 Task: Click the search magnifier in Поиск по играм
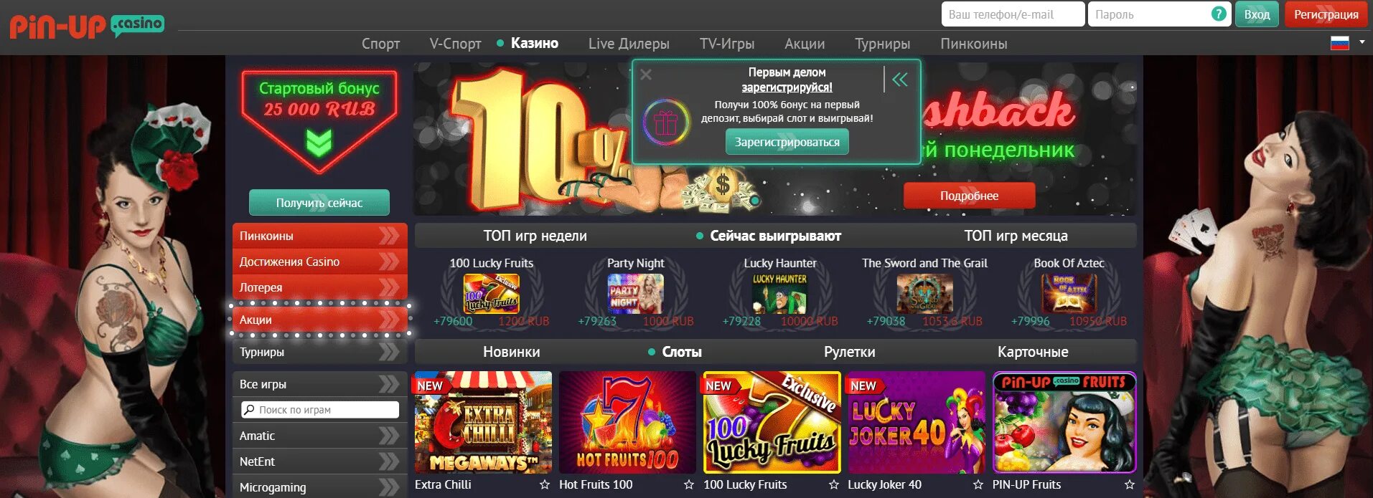coord(249,410)
